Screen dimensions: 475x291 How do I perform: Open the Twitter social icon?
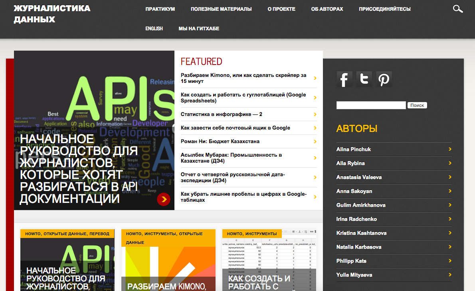[x=364, y=79]
